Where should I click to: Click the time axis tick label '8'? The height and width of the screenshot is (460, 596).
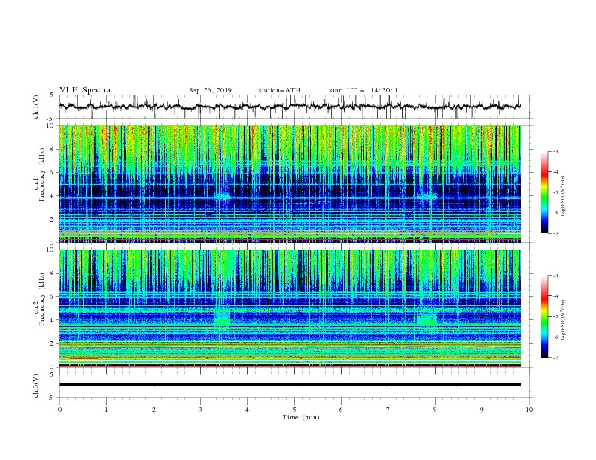click(435, 410)
